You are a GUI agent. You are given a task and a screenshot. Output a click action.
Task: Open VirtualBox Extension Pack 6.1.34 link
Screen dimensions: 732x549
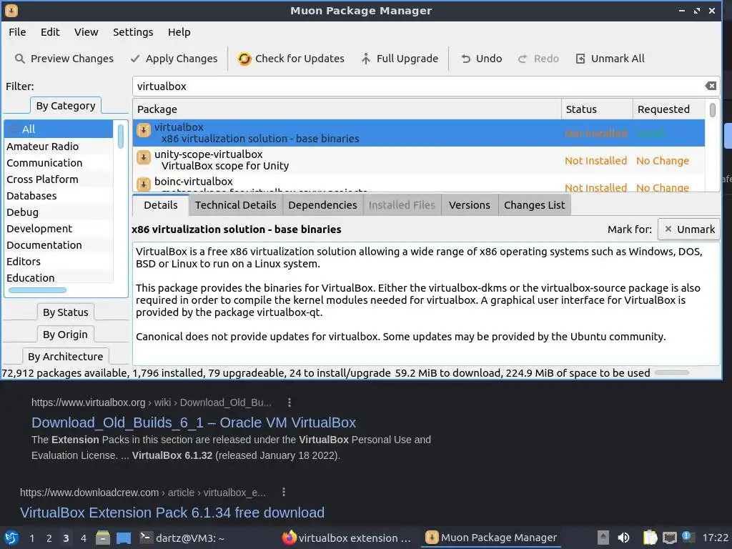172,513
